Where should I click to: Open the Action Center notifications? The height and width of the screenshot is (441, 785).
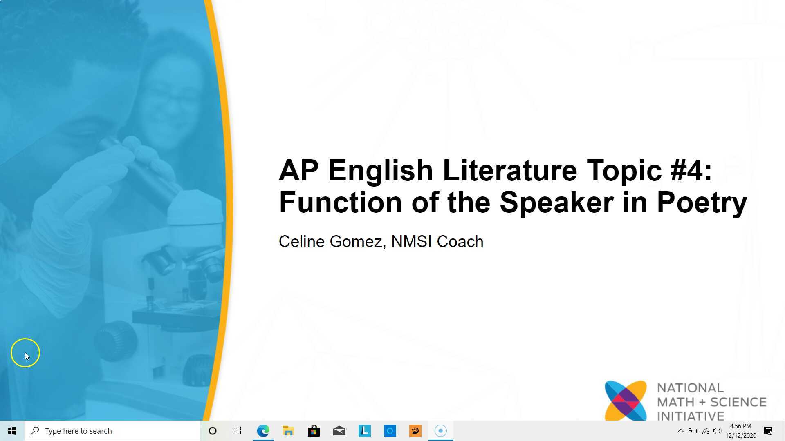tap(768, 431)
